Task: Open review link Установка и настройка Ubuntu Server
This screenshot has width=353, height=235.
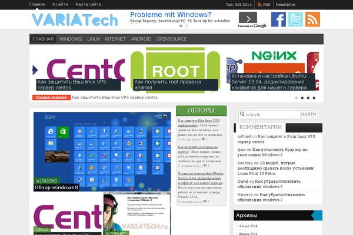Action: tap(201, 178)
